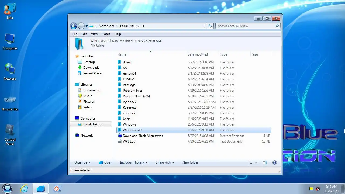Image resolution: width=345 pixels, height=194 pixels.
Task: Select the Rainmeter folder icon
Action: (120, 108)
